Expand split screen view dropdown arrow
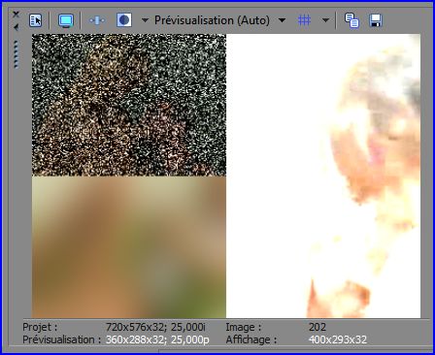 [x=145, y=20]
